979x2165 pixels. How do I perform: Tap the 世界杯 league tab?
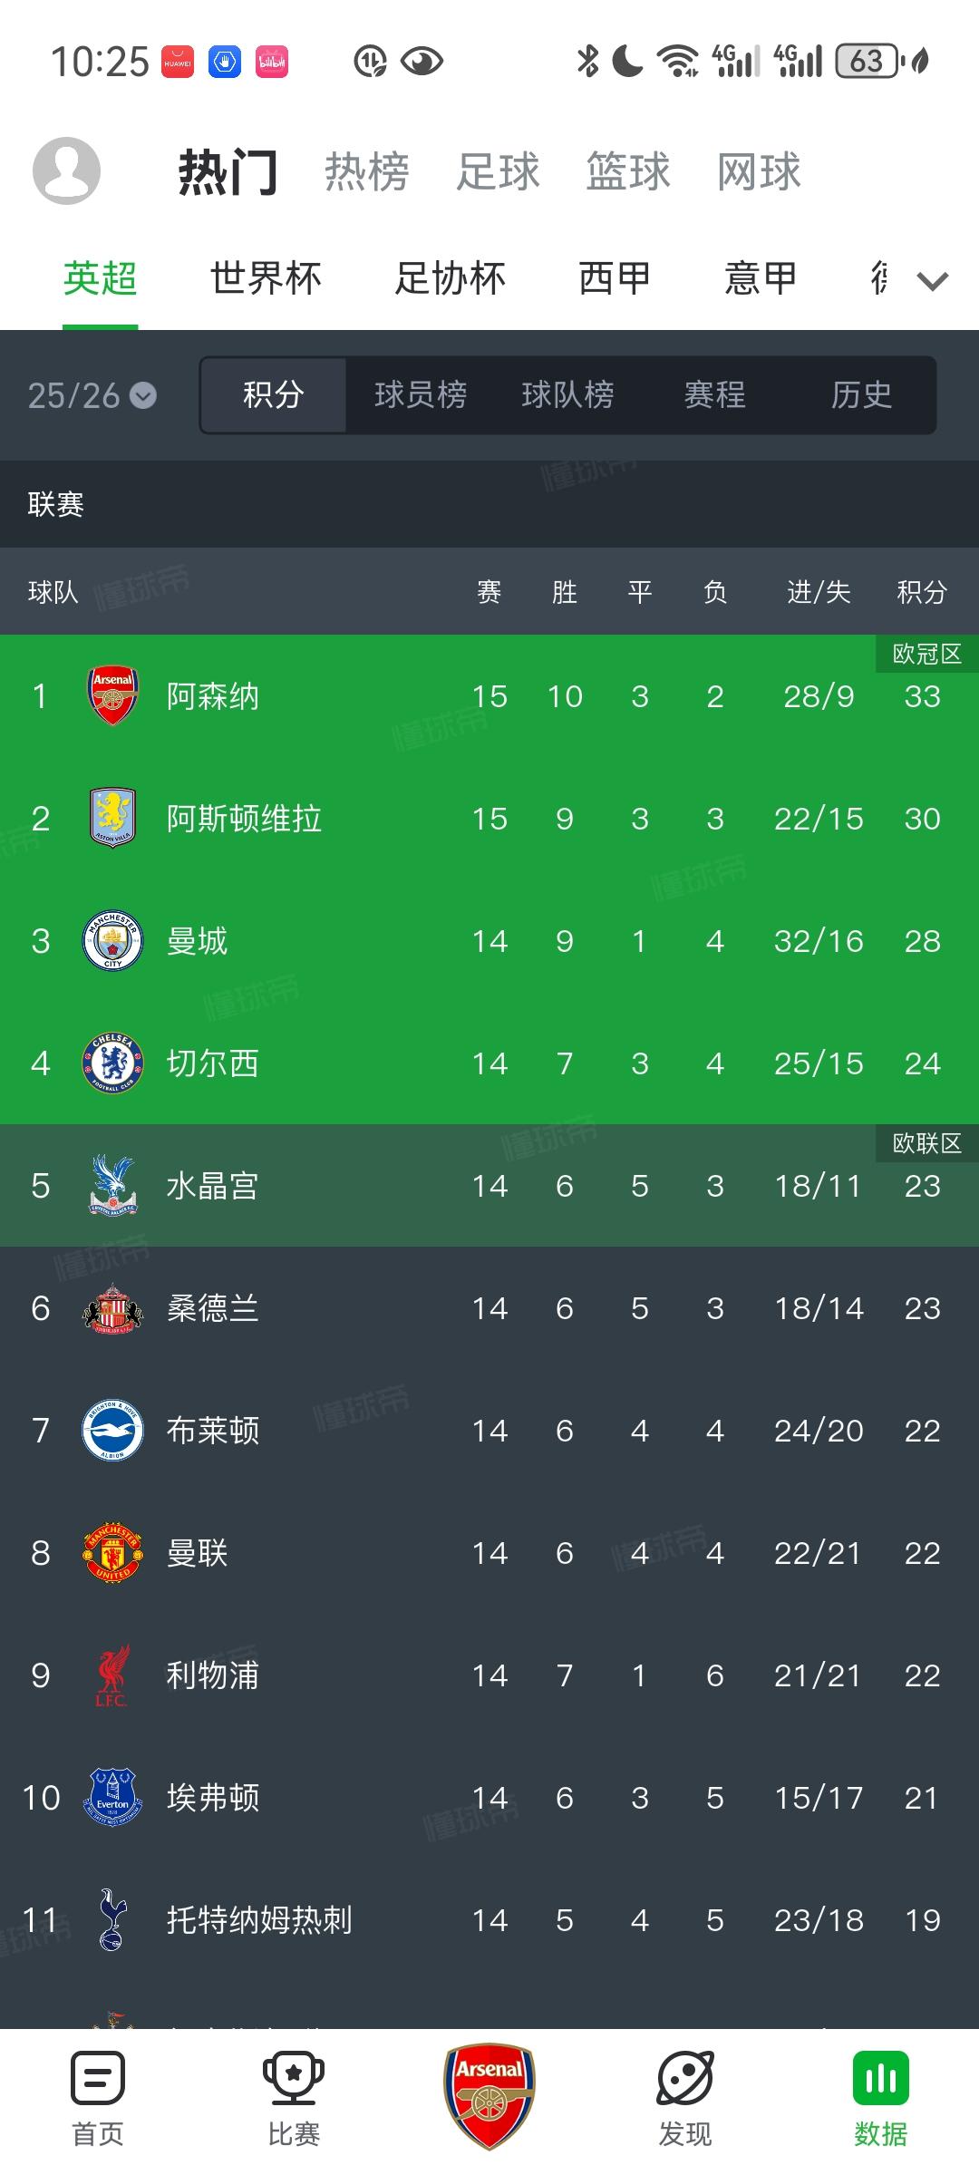[266, 278]
